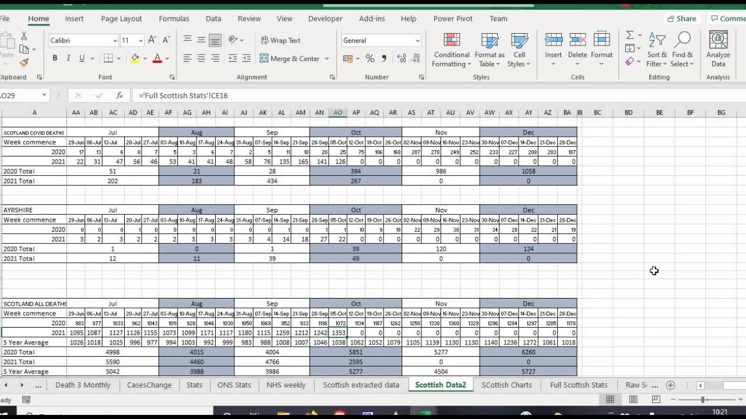
Task: Click the Cut scissors icon
Action: click(24, 36)
